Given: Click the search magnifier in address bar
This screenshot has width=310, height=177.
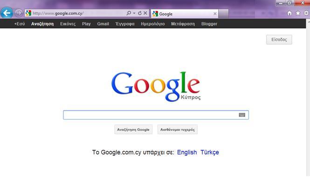Looking at the screenshot, I should [129, 13].
